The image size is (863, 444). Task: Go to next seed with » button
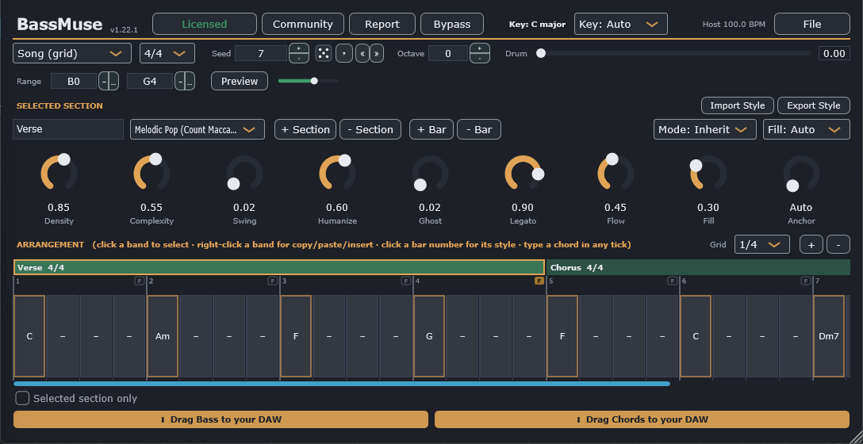[377, 53]
